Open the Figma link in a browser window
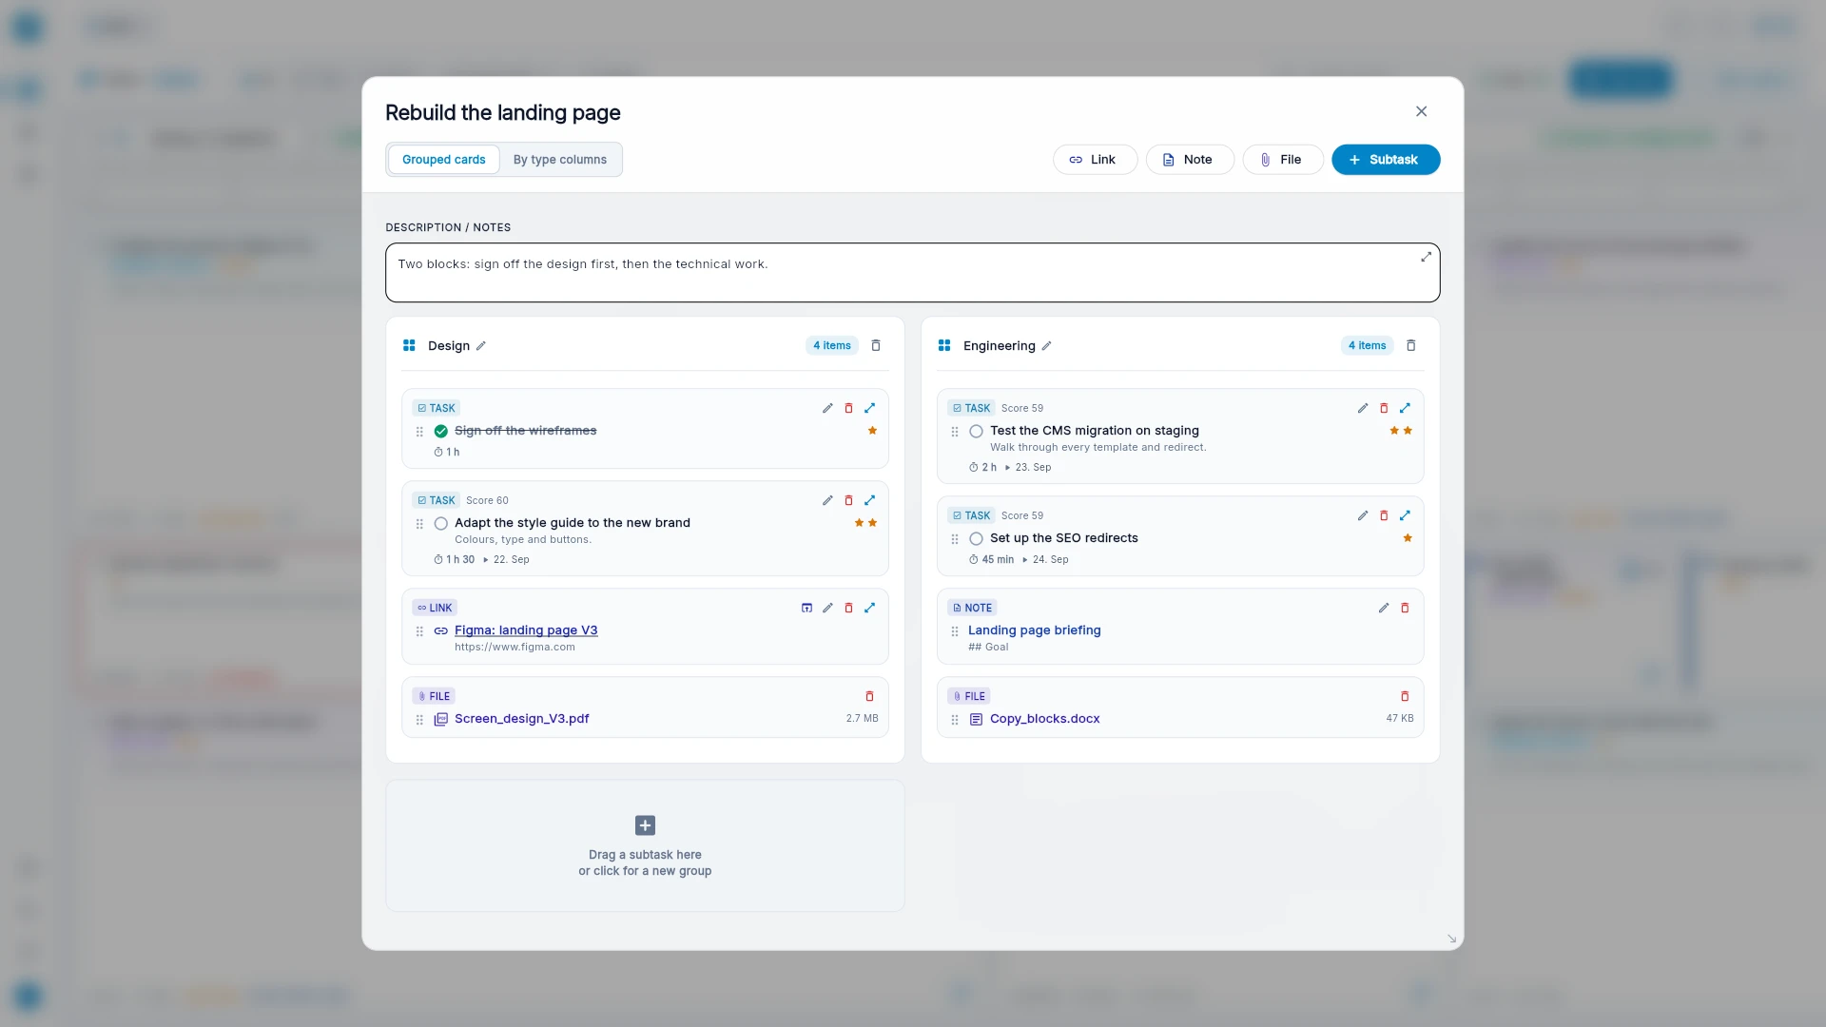The image size is (1826, 1027). click(x=806, y=608)
